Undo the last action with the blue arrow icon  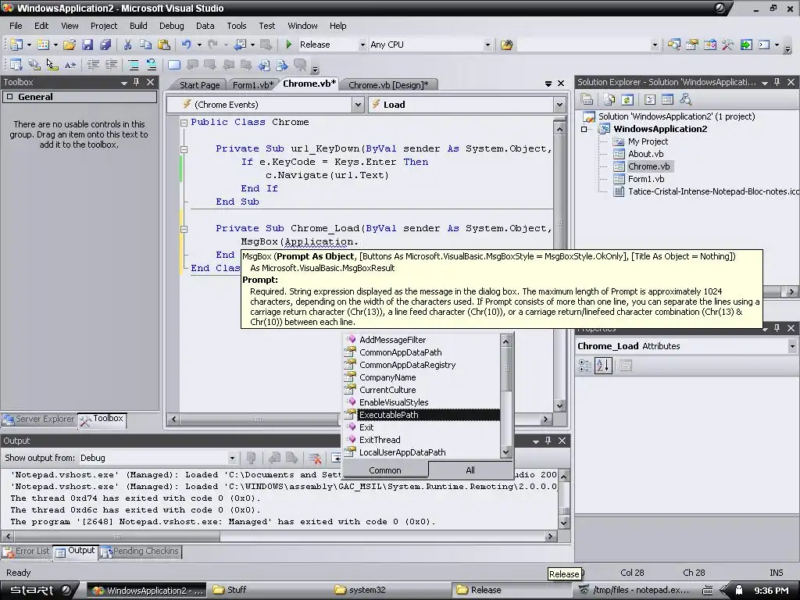(186, 45)
